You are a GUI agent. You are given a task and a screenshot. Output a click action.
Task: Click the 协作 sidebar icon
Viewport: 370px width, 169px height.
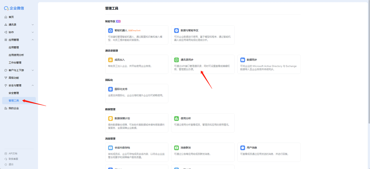click(x=6, y=32)
